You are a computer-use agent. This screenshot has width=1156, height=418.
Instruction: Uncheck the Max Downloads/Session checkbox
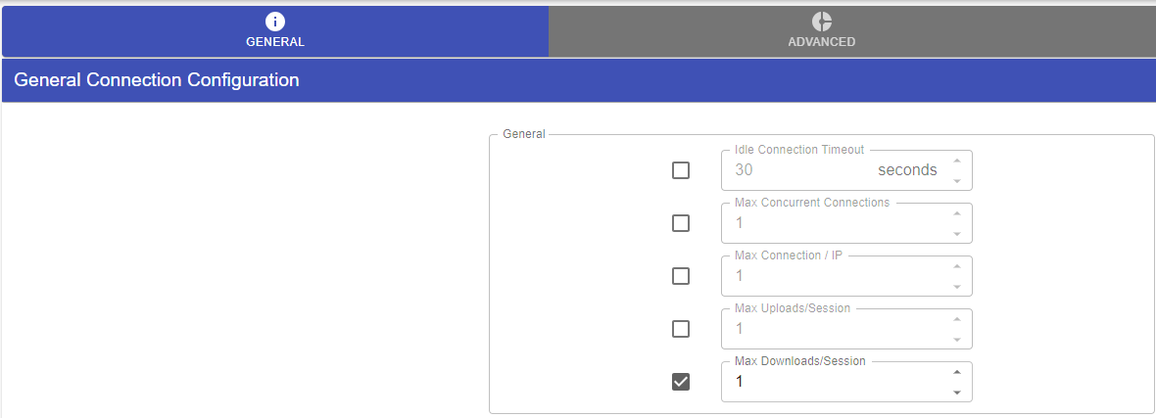point(681,382)
